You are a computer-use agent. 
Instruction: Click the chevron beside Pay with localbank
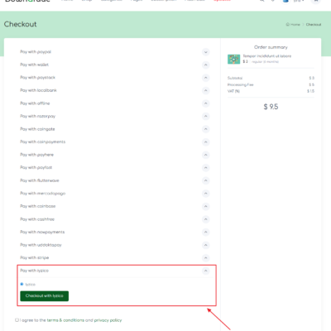(x=205, y=90)
